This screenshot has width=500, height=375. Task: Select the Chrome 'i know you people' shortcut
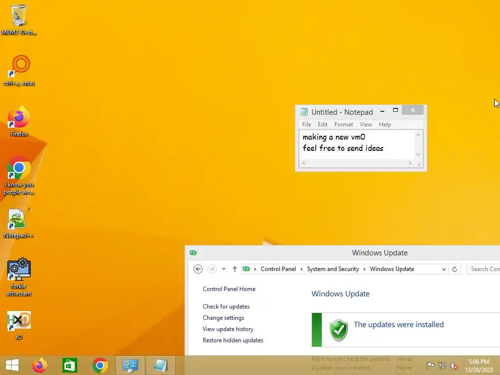(19, 175)
